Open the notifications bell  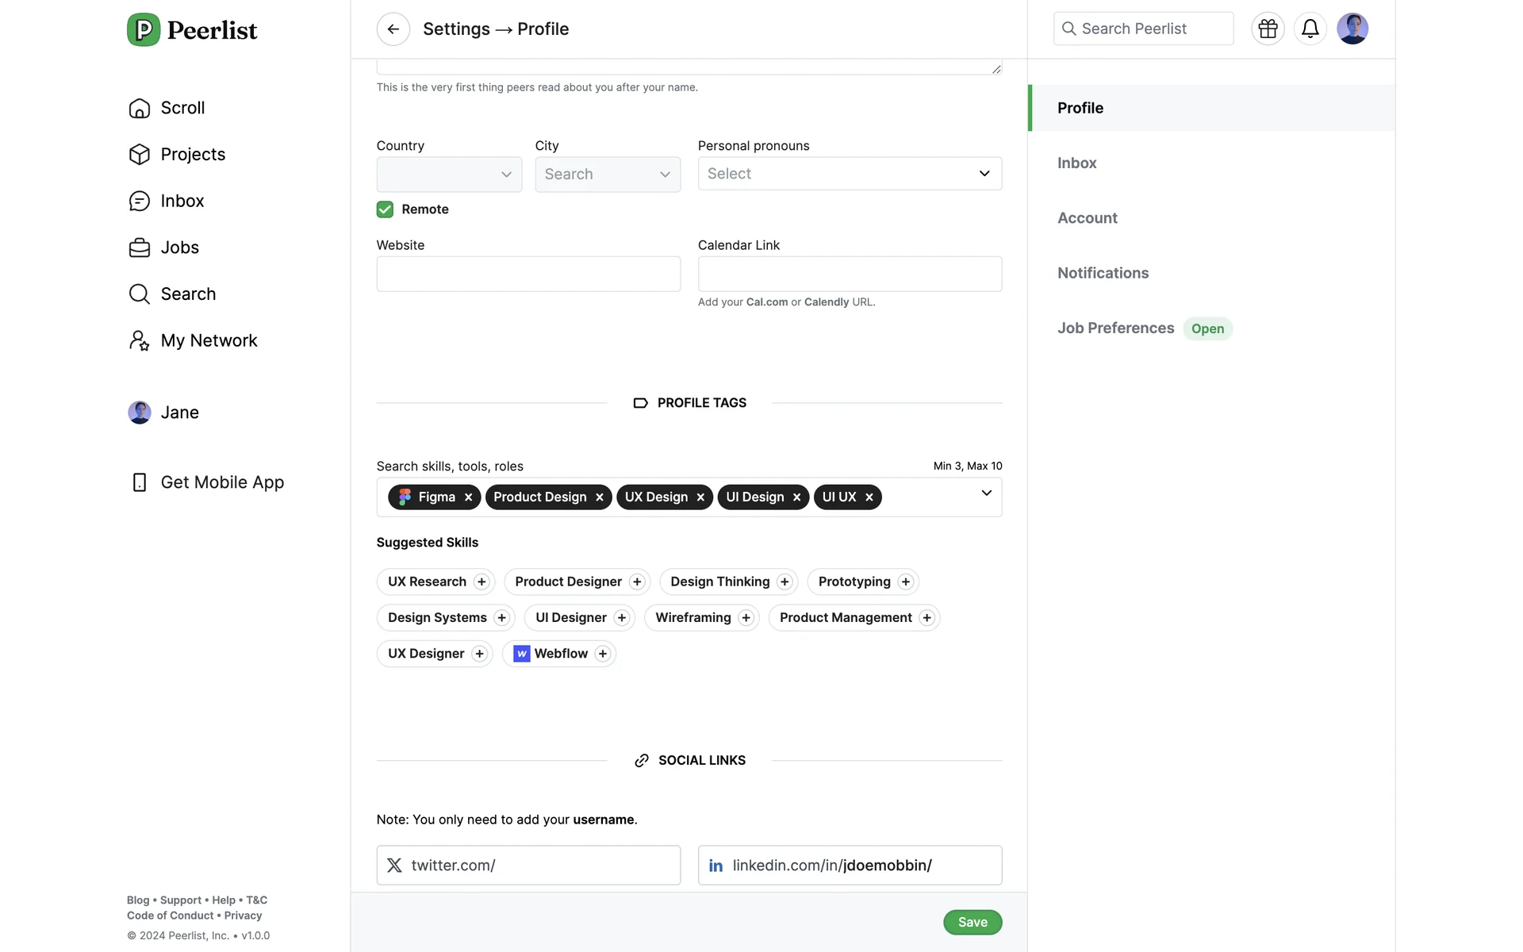coord(1310,29)
